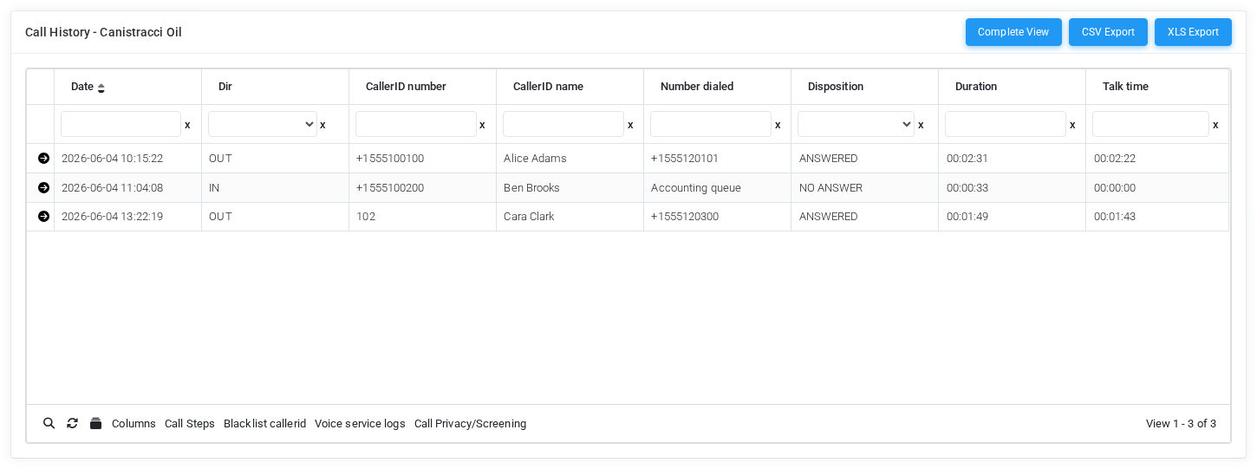Click the search magnifier icon in footer

point(49,423)
